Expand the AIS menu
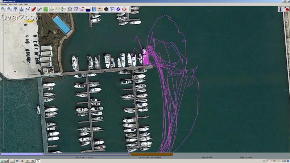The height and width of the screenshot is (163, 290). pyautogui.click(x=16, y=4)
